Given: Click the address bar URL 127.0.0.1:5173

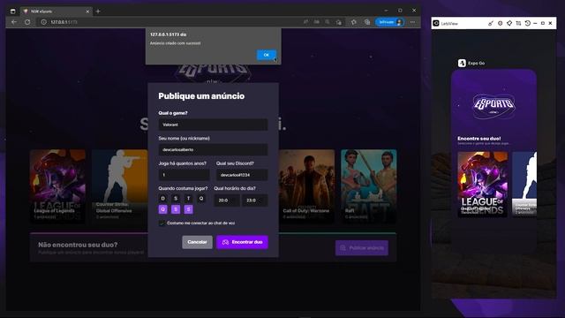Looking at the screenshot, I should click(x=64, y=22).
